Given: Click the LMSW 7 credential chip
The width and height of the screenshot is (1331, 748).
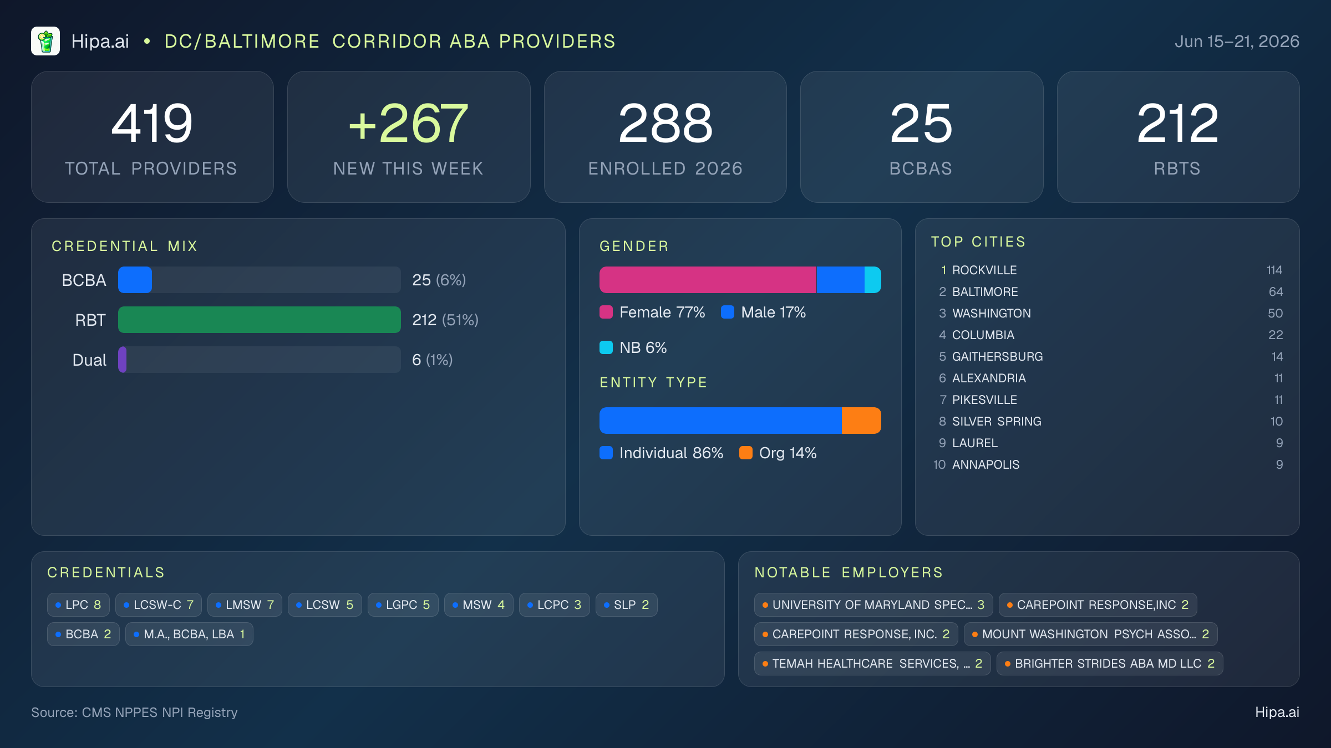Looking at the screenshot, I should point(245,604).
